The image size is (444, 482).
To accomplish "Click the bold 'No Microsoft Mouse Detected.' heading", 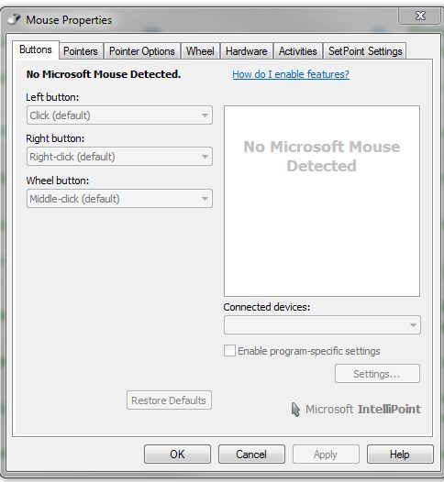I will 104,74.
